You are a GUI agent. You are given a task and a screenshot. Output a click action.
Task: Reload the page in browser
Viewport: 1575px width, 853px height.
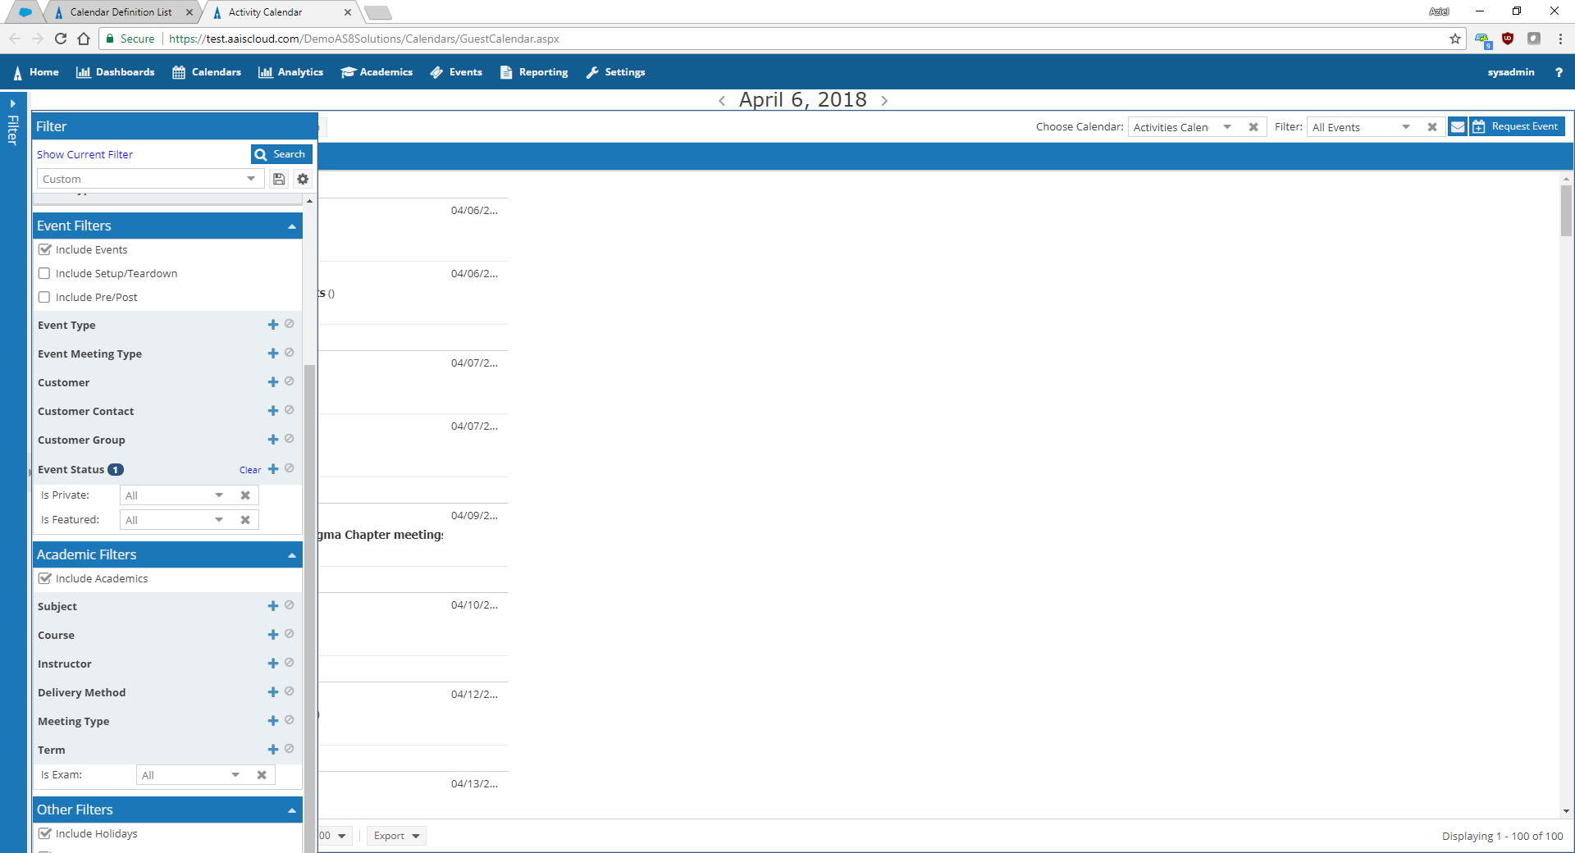click(x=61, y=39)
